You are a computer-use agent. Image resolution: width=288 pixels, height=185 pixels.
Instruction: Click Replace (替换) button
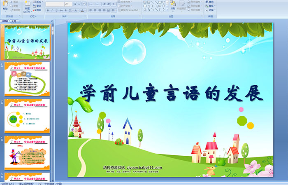pyautogui.click(x=211, y=6)
